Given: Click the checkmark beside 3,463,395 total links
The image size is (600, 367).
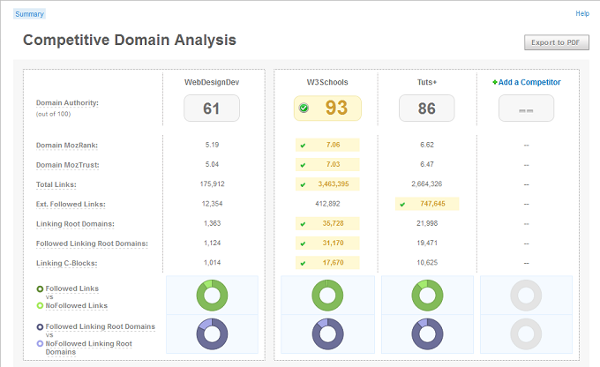Looking at the screenshot, I should tap(303, 184).
